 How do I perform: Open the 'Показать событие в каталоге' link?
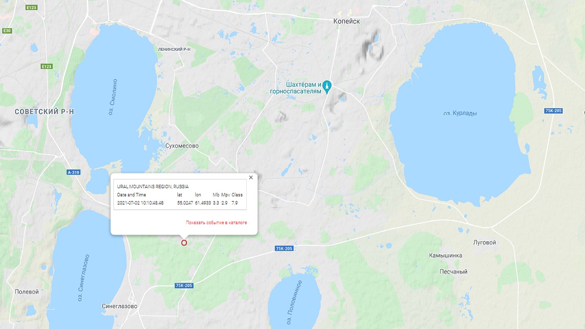[216, 223]
